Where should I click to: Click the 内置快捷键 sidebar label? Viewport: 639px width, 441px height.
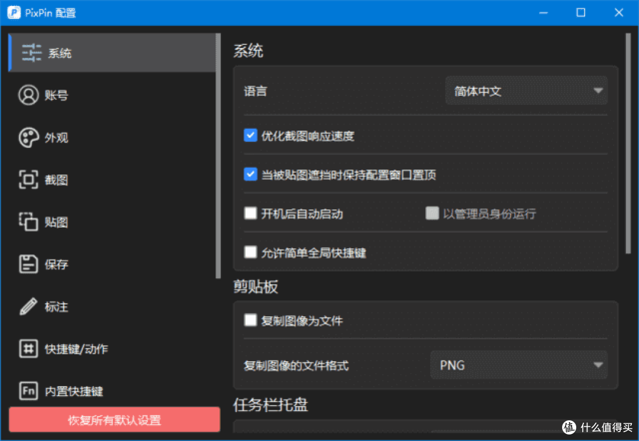[x=74, y=391]
